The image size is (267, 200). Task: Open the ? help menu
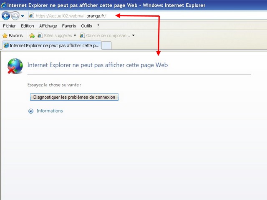click(98, 26)
